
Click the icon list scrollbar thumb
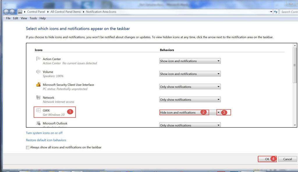point(295,65)
